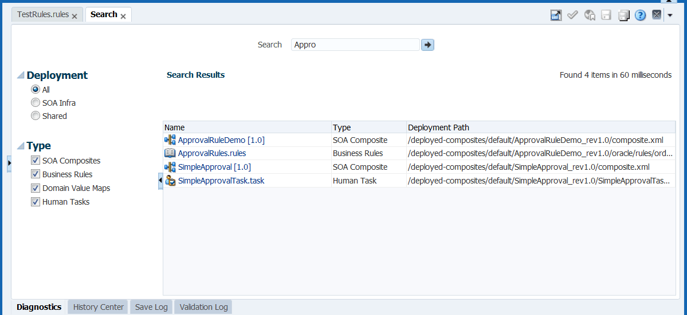Uncheck the Business Rules type filter
Screen dimensions: 687x315
coord(36,174)
